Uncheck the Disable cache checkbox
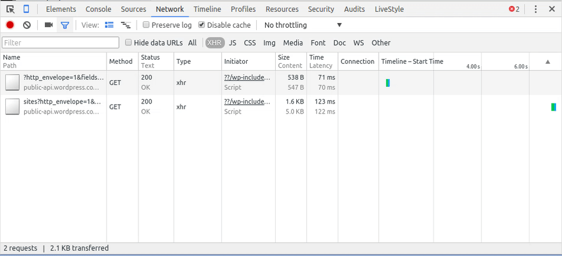Image resolution: width=562 pixels, height=256 pixels. 202,25
